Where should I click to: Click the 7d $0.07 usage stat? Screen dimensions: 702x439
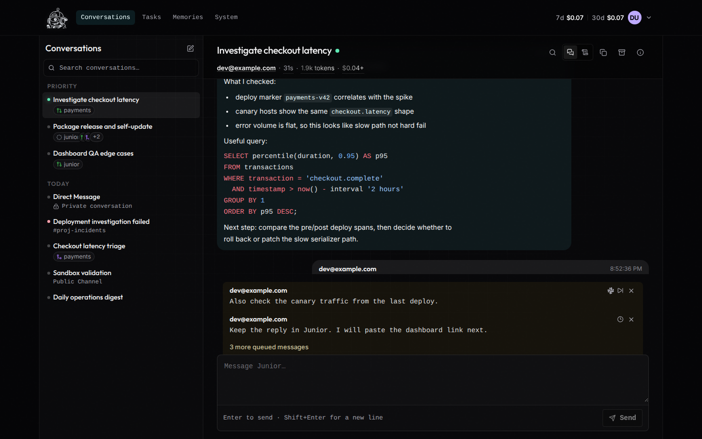point(569,18)
